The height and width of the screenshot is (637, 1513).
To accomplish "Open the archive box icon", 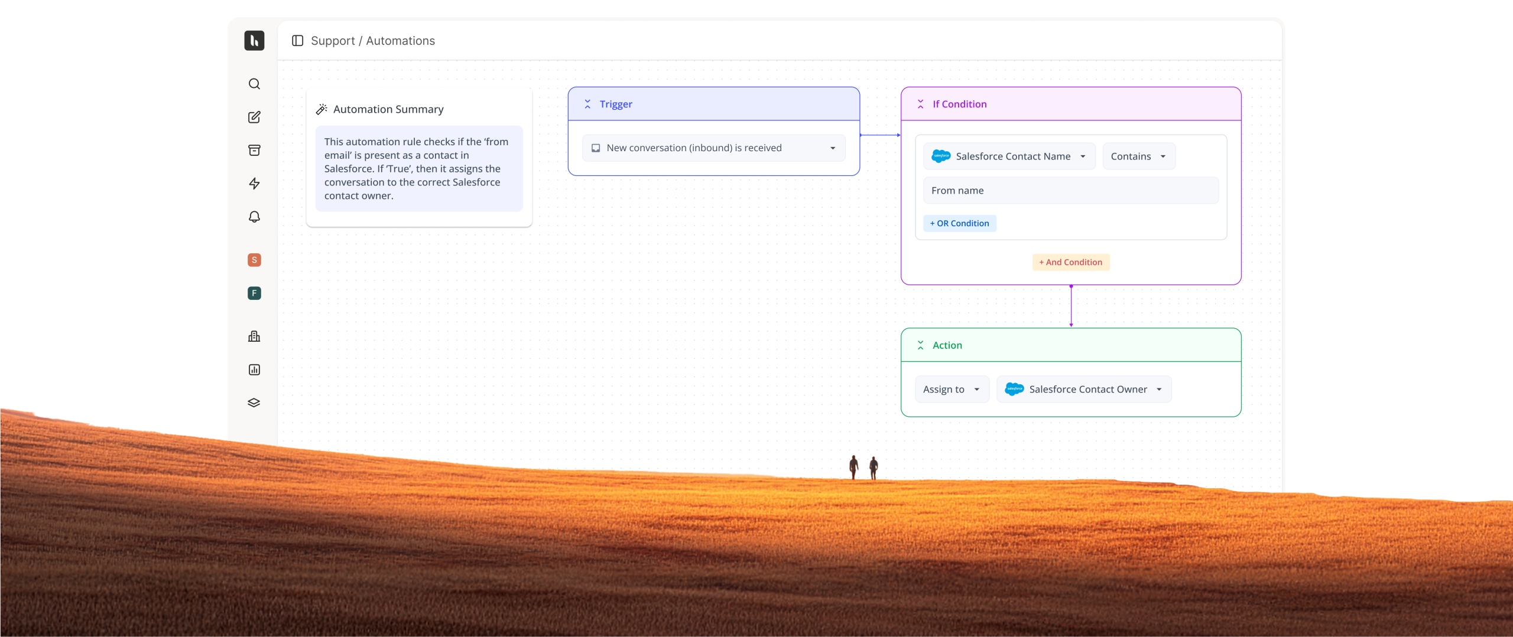I will click(254, 150).
